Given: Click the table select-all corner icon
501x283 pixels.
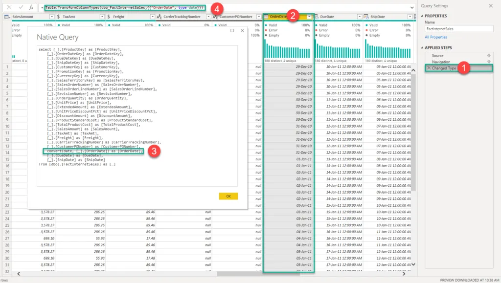Looking at the screenshot, I should (6, 17).
